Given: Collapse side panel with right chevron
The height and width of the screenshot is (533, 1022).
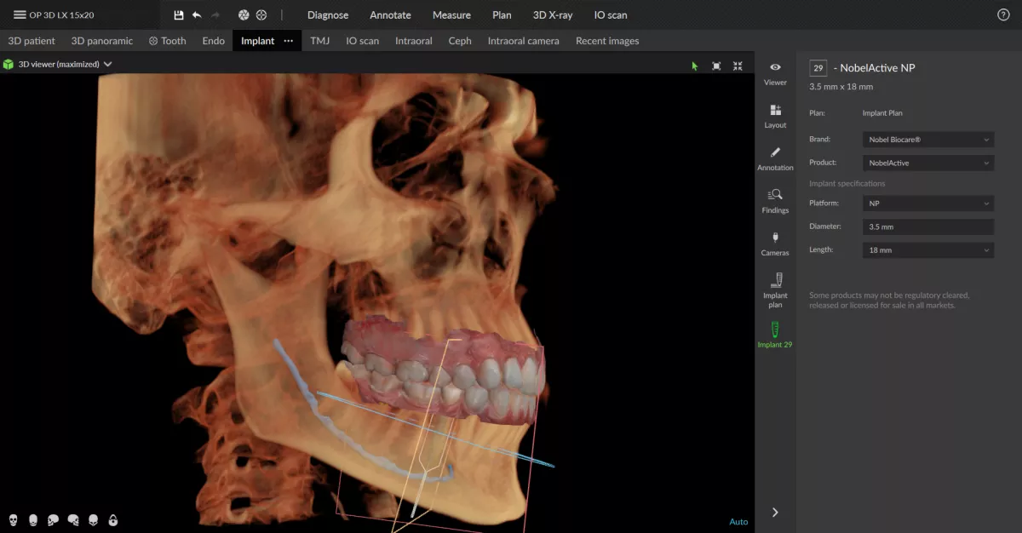Looking at the screenshot, I should pyautogui.click(x=775, y=513).
